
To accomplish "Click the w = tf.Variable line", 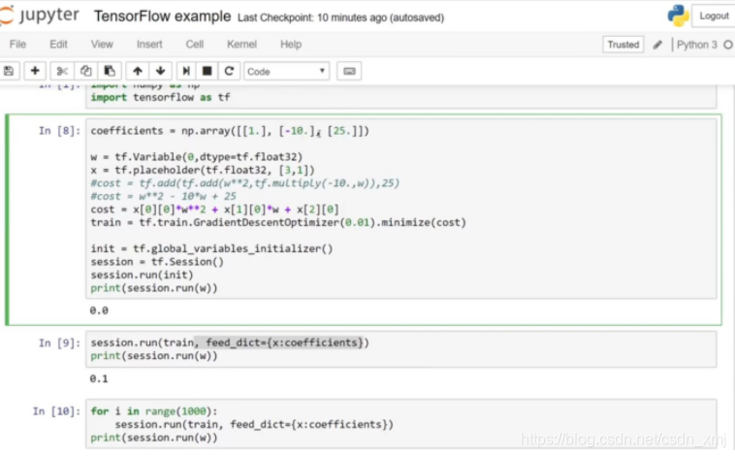I will (x=197, y=157).
